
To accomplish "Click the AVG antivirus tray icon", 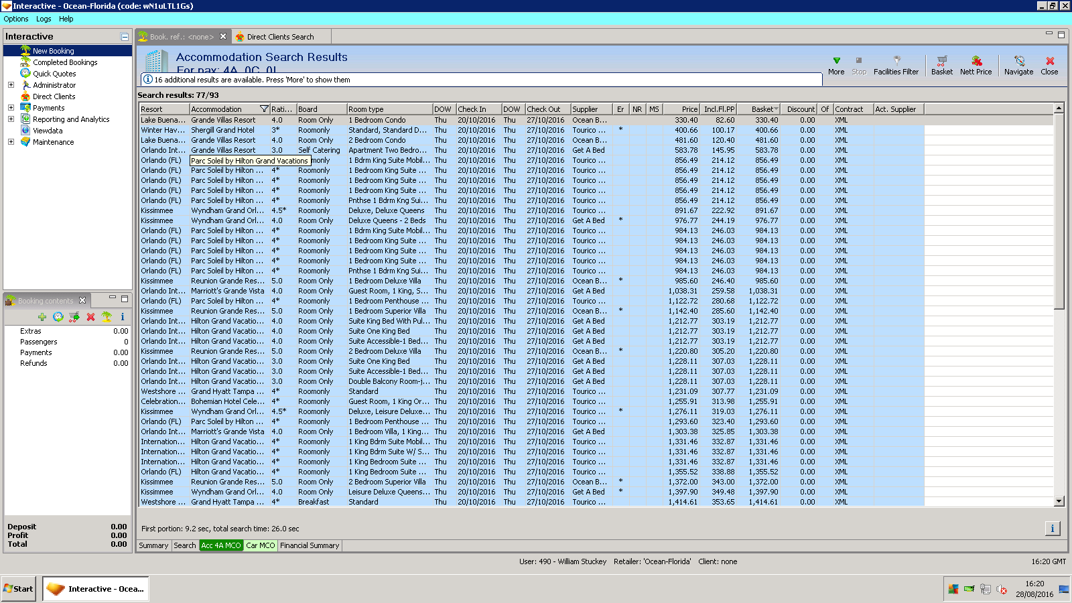I will pyautogui.click(x=953, y=589).
